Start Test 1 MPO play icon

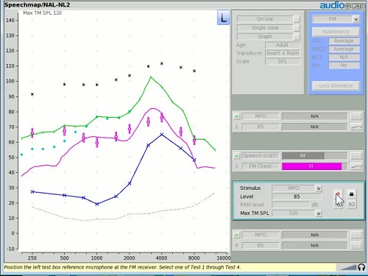tap(237, 116)
